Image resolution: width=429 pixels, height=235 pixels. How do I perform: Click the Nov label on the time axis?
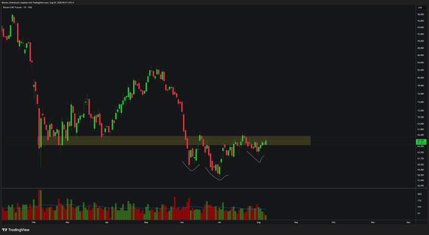pyautogui.click(x=373, y=222)
